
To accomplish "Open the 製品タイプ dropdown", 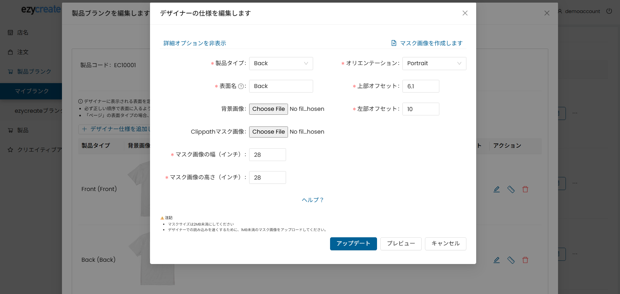I will [x=281, y=63].
